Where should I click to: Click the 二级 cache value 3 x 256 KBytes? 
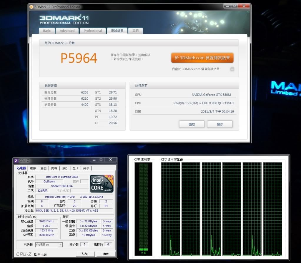[x=89, y=230]
